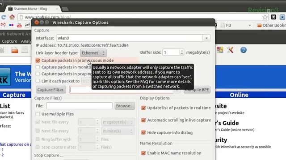Click the Wireshark save file toolbar icon
Image resolution: width=286 pixels, height=160 pixels.
click(x=25, y=50)
